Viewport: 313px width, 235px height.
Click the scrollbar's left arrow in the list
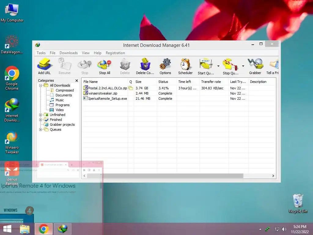[84, 176]
